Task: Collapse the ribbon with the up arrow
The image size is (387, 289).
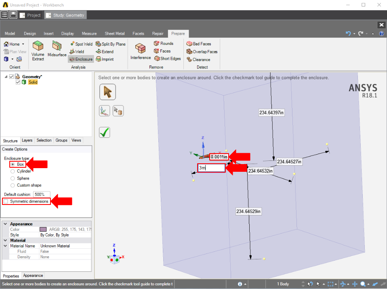Action: 373,34
